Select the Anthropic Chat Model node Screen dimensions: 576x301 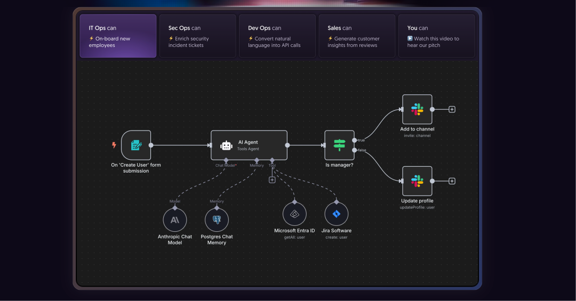coord(174,219)
